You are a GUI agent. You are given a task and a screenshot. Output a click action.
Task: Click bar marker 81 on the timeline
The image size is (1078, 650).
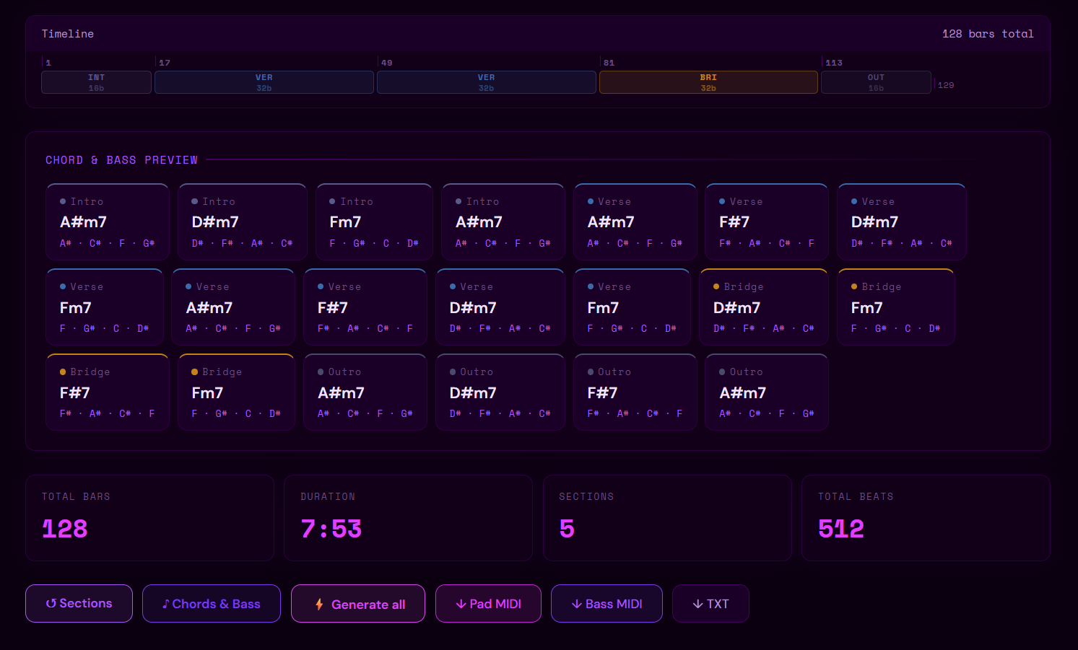[609, 63]
